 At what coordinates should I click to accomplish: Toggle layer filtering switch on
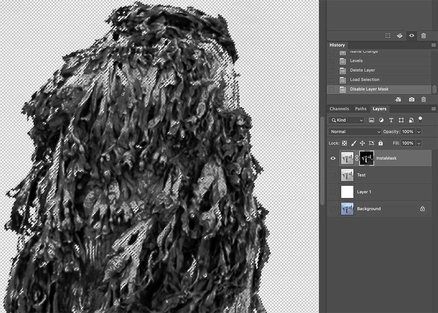pyautogui.click(x=420, y=120)
